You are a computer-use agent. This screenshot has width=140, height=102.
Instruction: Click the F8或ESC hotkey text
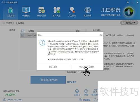point(11,95)
